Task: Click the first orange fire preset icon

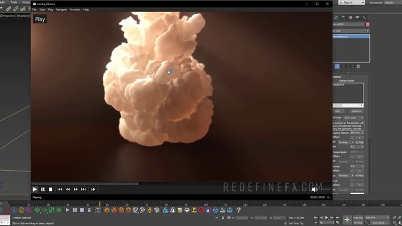Action: tap(107, 210)
